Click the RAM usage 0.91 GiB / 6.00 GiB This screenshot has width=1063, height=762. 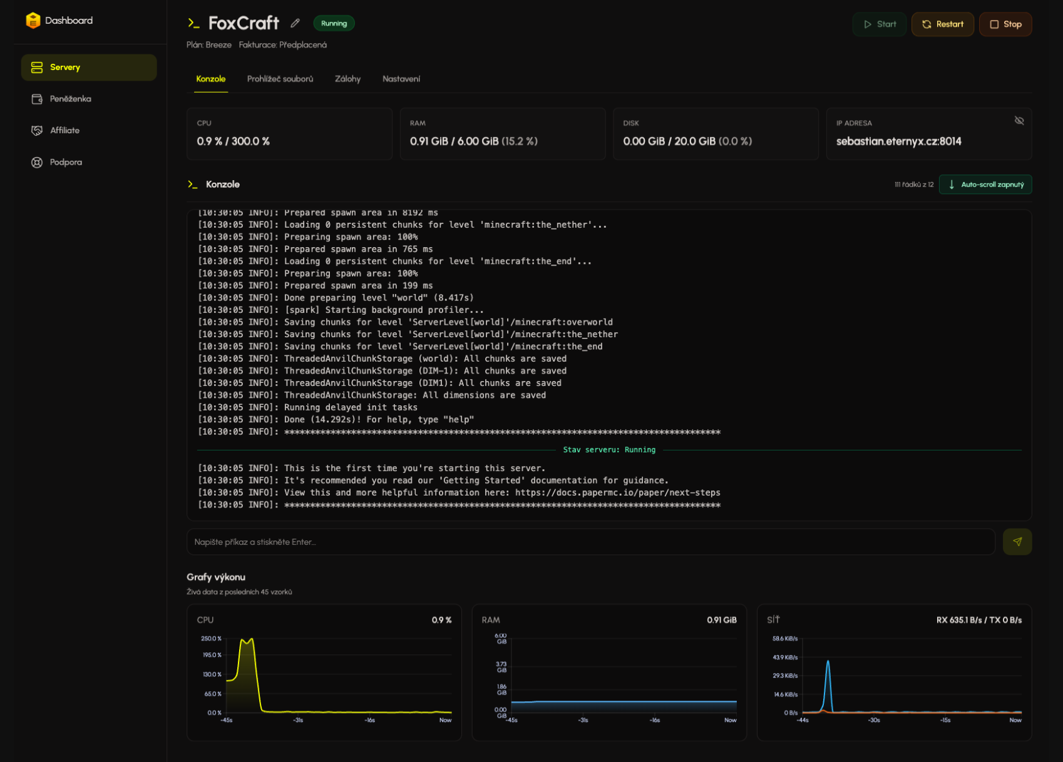473,141
